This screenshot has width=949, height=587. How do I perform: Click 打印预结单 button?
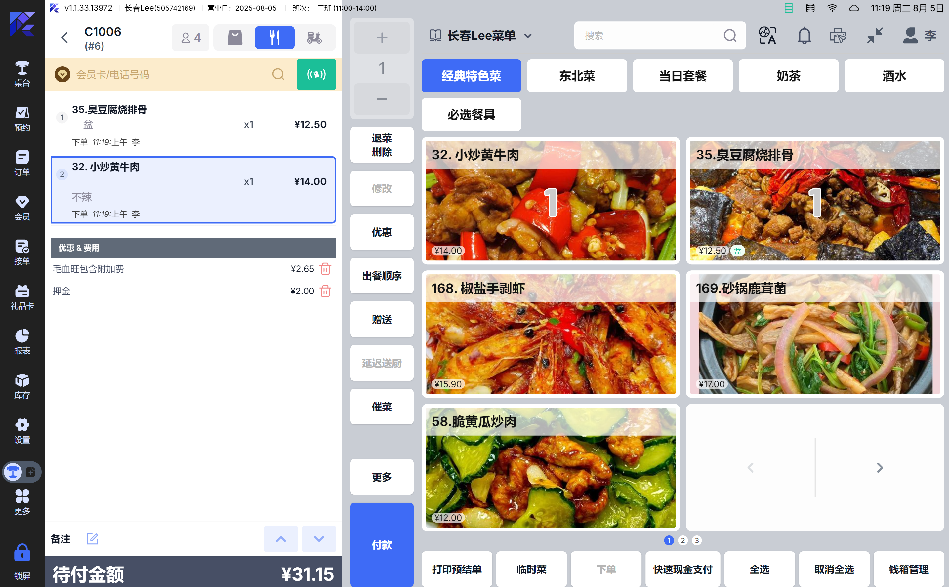click(x=457, y=569)
